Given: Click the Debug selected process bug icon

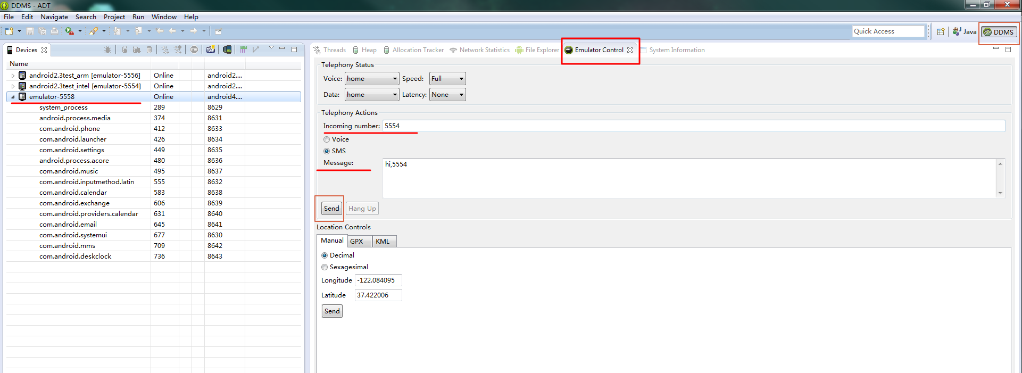Looking at the screenshot, I should [108, 49].
